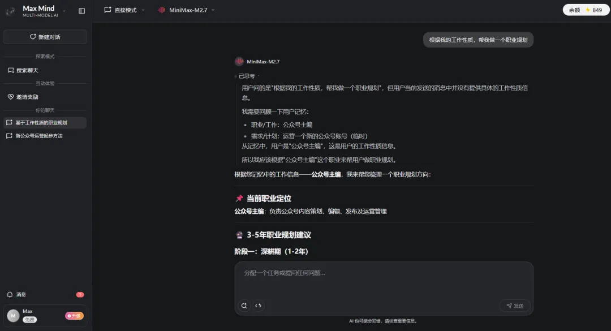Image resolution: width=611 pixels, height=331 pixels.
Task: Click the Max user avatar
Action: pyautogui.click(x=13, y=315)
